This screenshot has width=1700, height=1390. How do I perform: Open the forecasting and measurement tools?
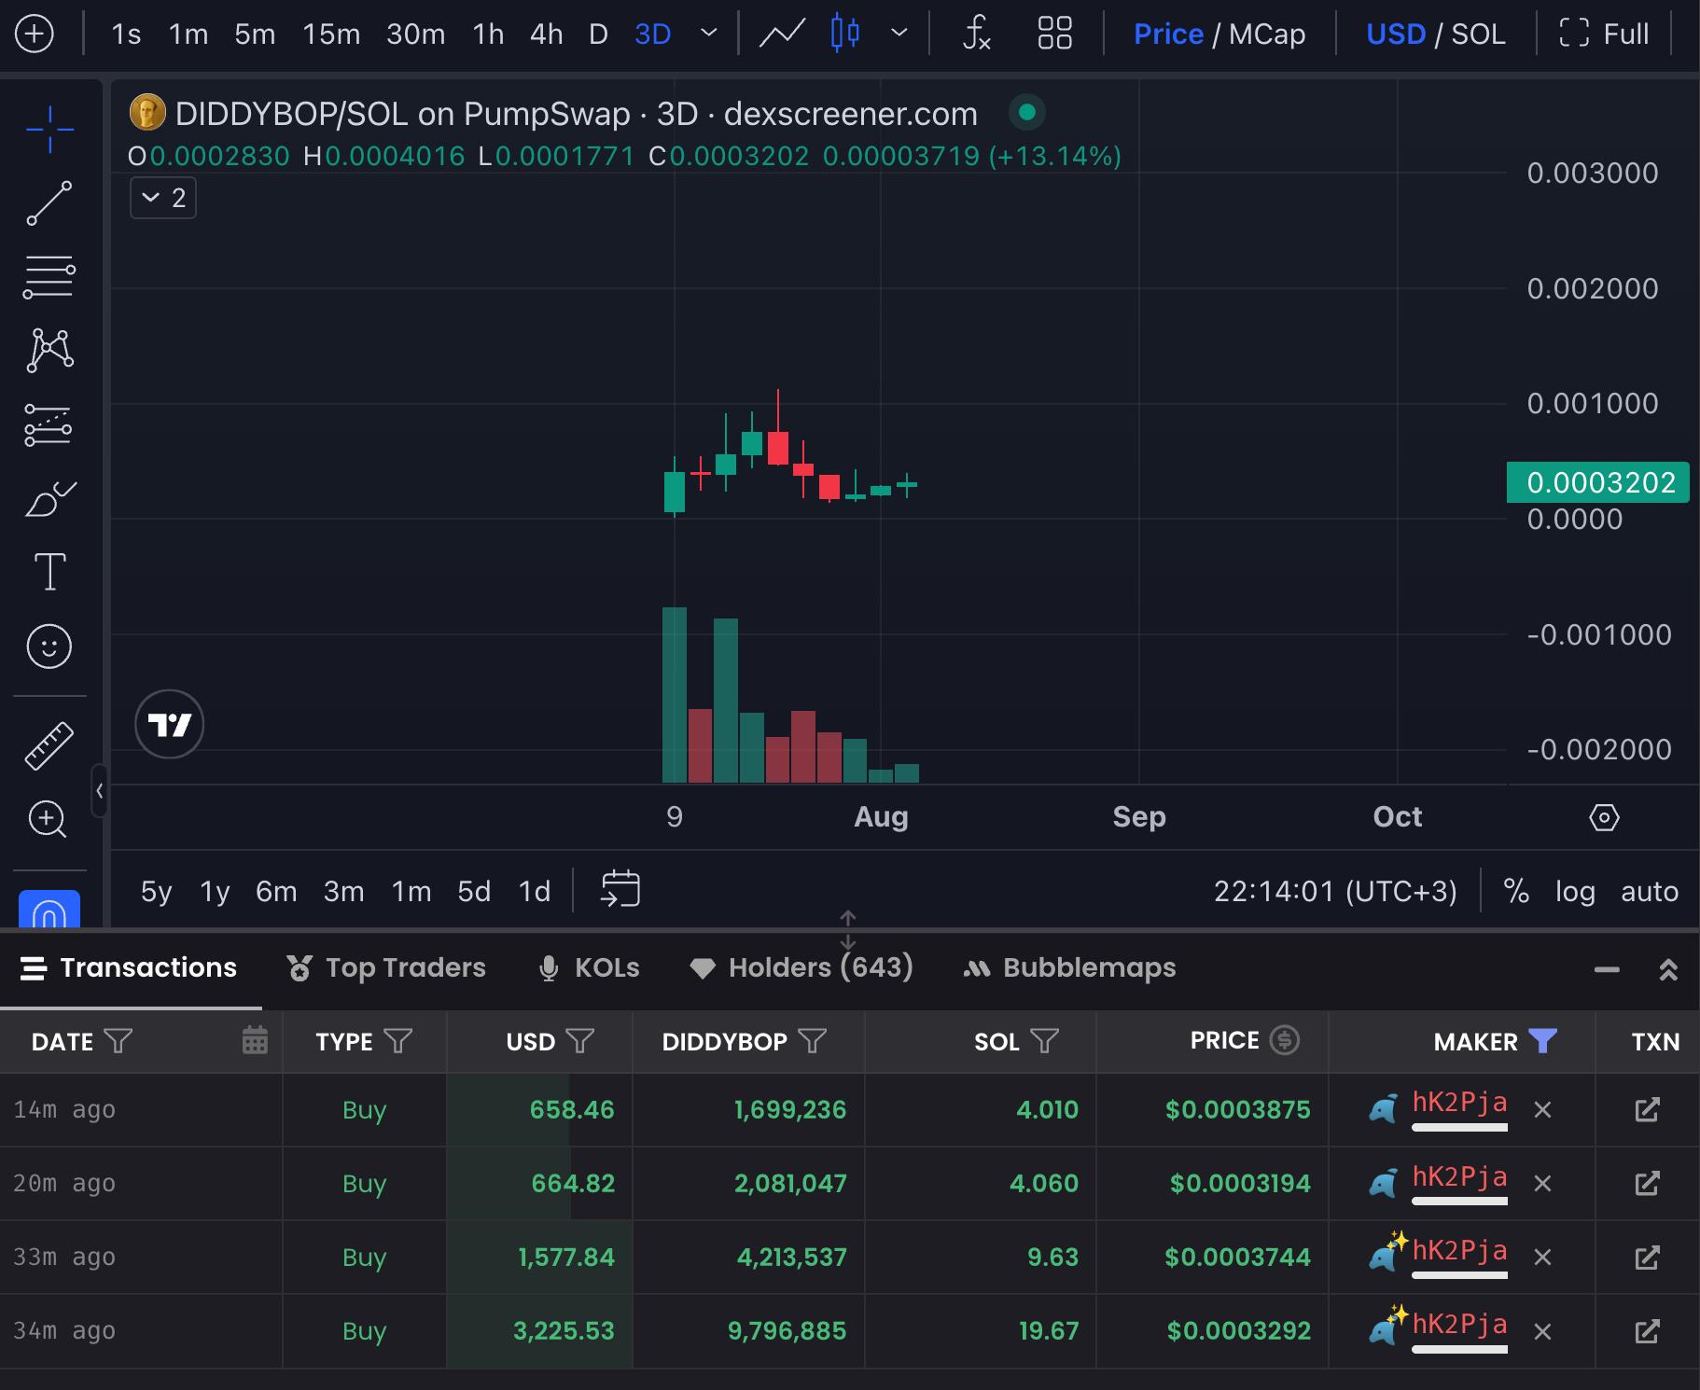[49, 425]
